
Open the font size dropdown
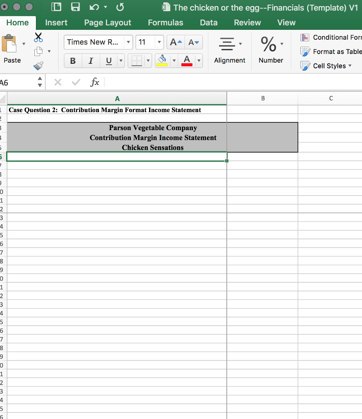(159, 42)
